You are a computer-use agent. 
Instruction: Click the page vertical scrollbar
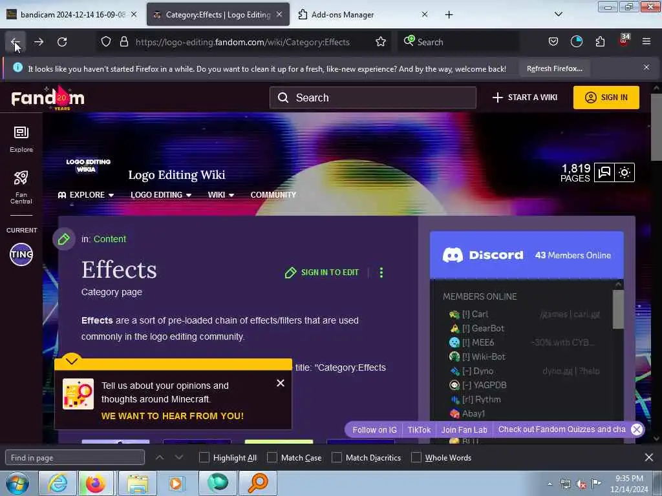(x=656, y=128)
